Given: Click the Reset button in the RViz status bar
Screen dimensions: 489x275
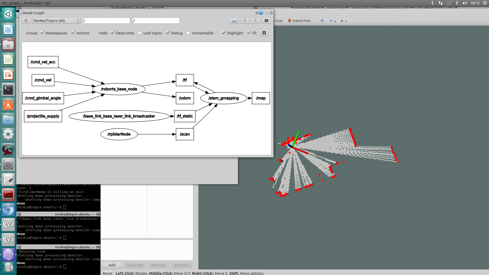Looking at the screenshot, I should 107,273.
